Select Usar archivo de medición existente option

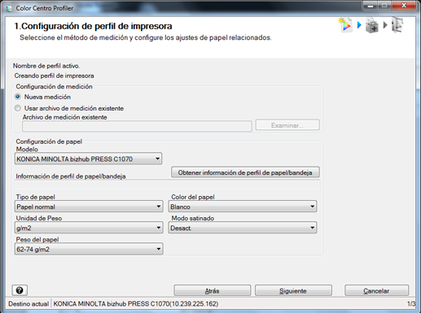[x=18, y=108]
